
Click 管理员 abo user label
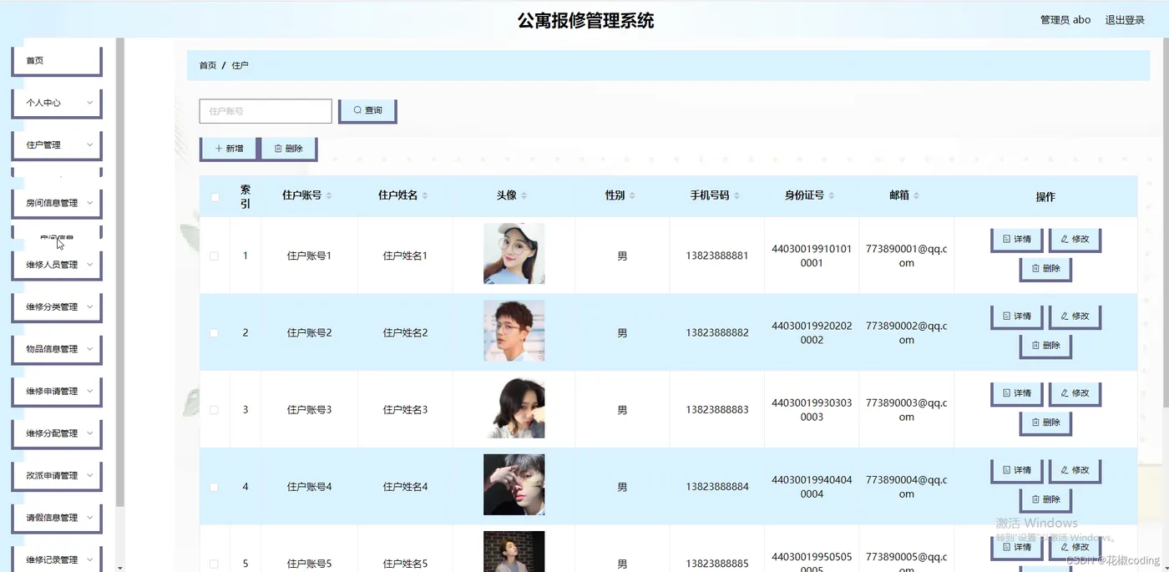pyautogui.click(x=1065, y=20)
